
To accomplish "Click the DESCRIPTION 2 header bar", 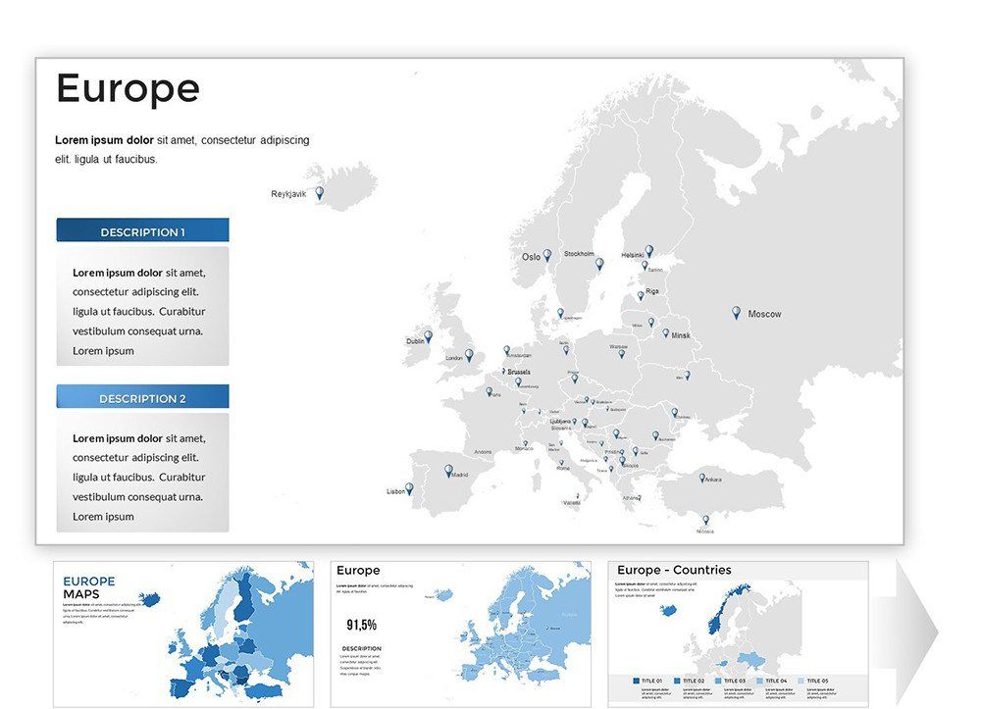I will click(x=141, y=396).
